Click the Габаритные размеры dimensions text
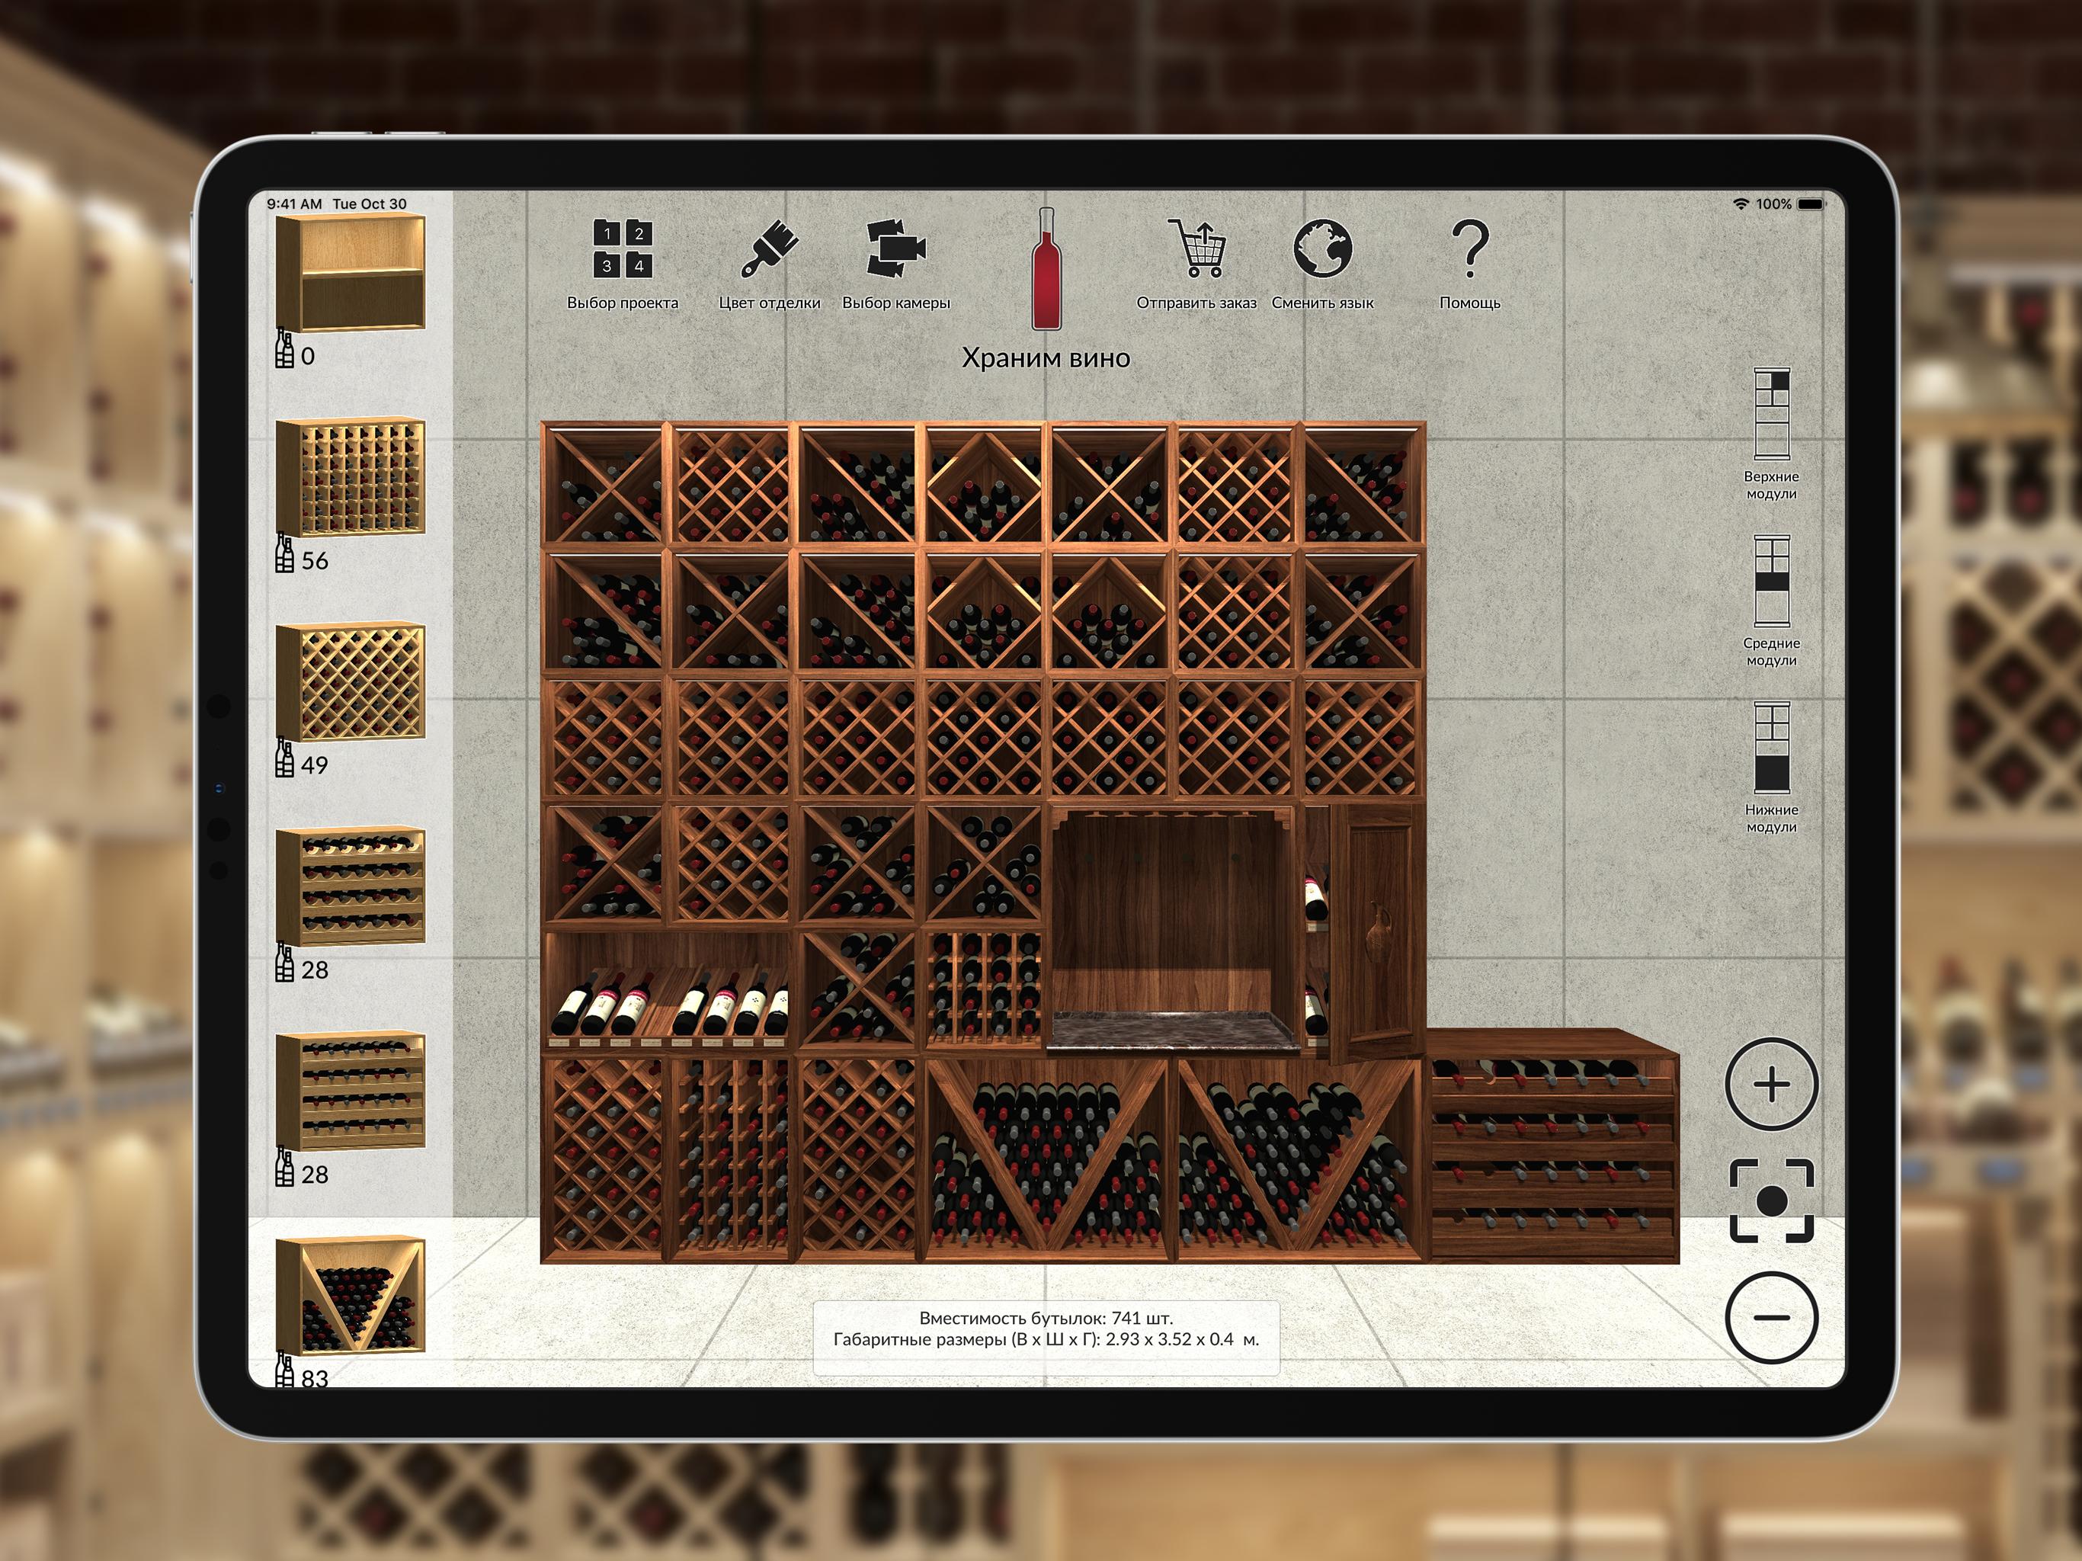The width and height of the screenshot is (2082, 1561). coord(1046,1340)
